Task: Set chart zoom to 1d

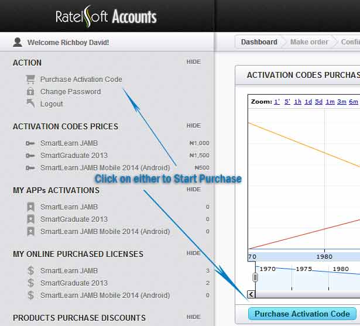Action: (308, 102)
